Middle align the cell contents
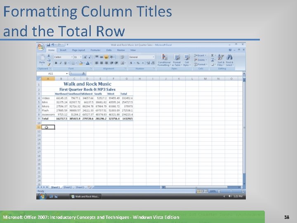This screenshot has height=223, width=297. point(101,57)
